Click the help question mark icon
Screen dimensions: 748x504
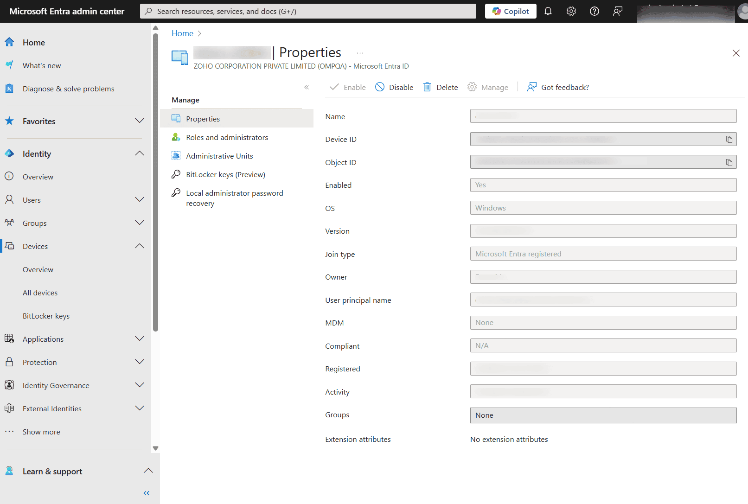point(595,11)
